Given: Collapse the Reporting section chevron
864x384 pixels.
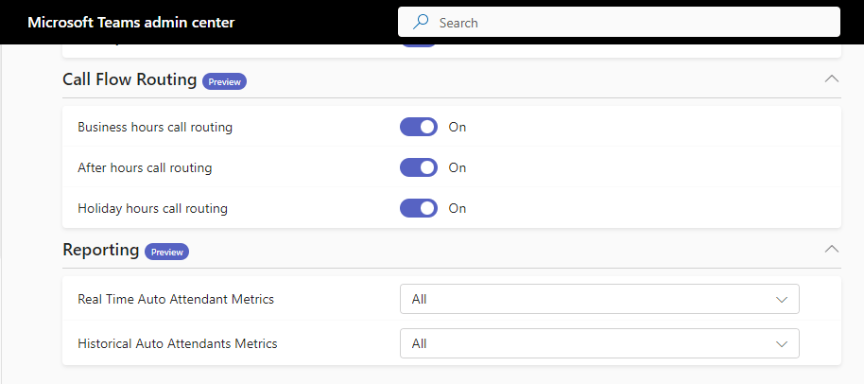Looking at the screenshot, I should pos(832,250).
